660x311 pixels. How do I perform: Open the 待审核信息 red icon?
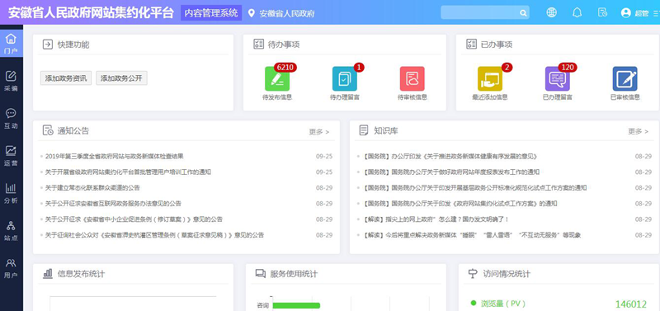point(412,78)
